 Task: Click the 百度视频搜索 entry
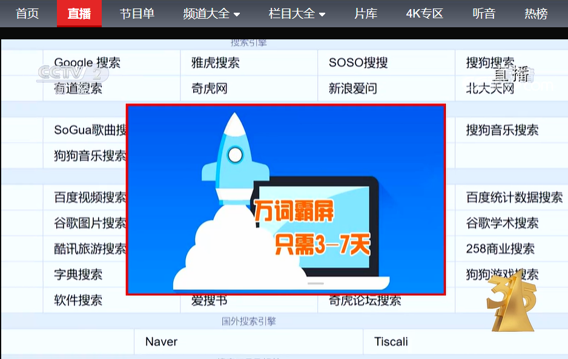[x=90, y=197]
